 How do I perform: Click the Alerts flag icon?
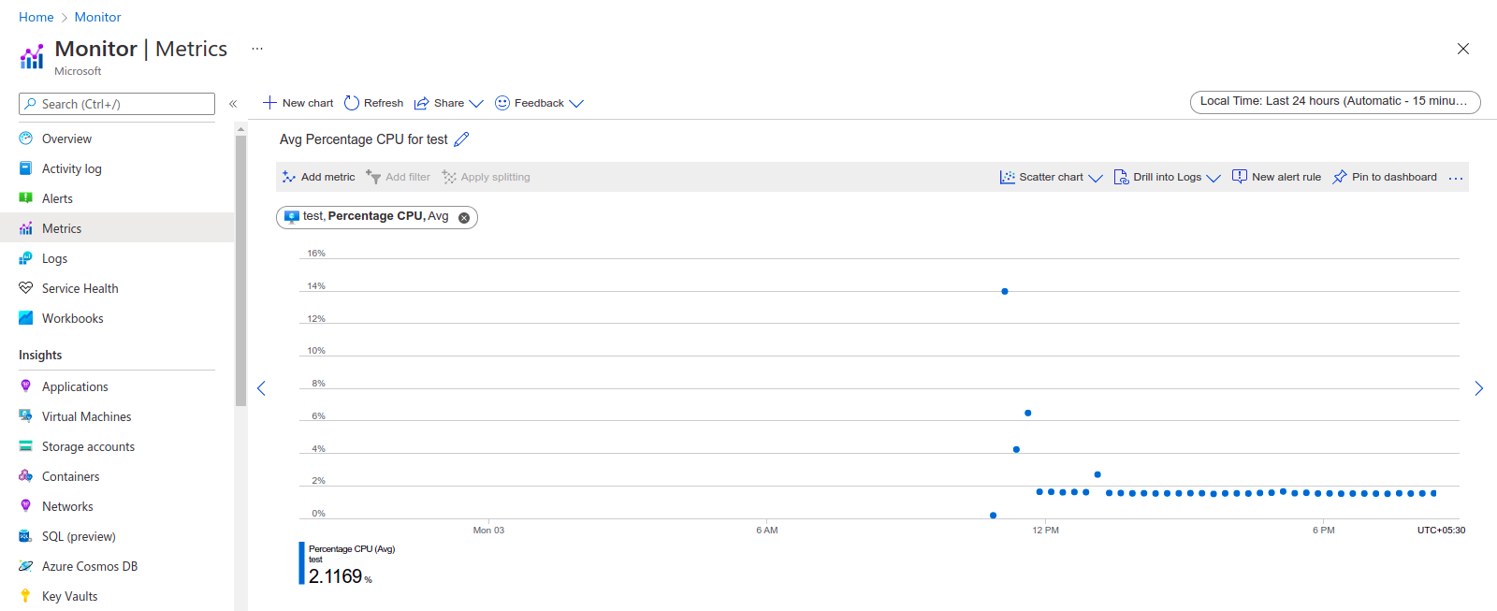[x=26, y=198]
